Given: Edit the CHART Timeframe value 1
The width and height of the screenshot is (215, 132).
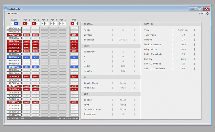Looking at the screenshot, I should [123, 52].
